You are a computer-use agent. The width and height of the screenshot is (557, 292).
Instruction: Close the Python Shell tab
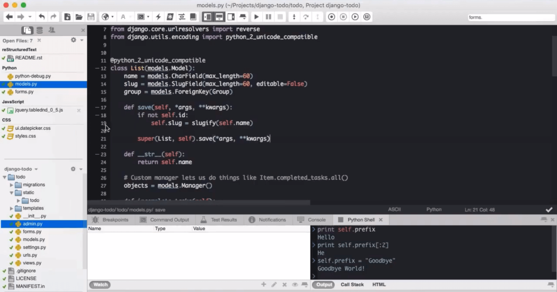point(381,220)
